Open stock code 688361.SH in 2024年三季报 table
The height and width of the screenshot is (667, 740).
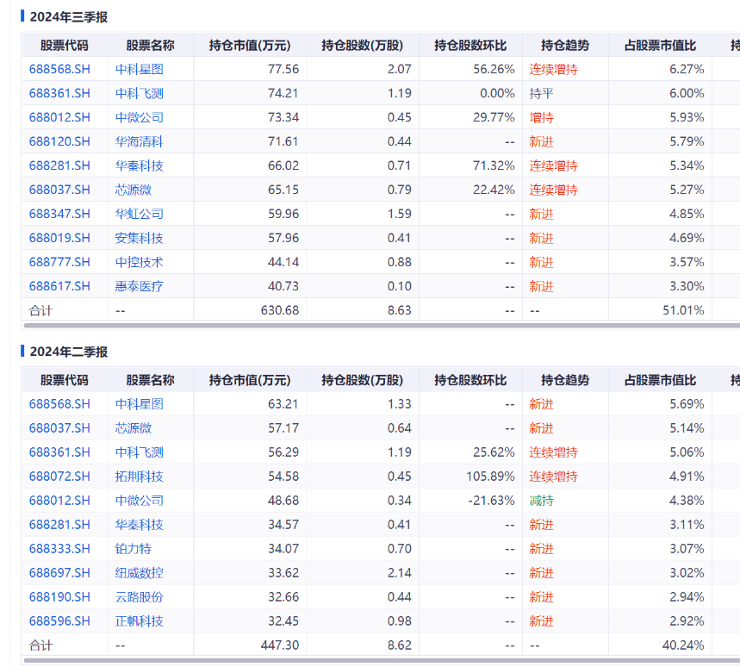pyautogui.click(x=59, y=93)
